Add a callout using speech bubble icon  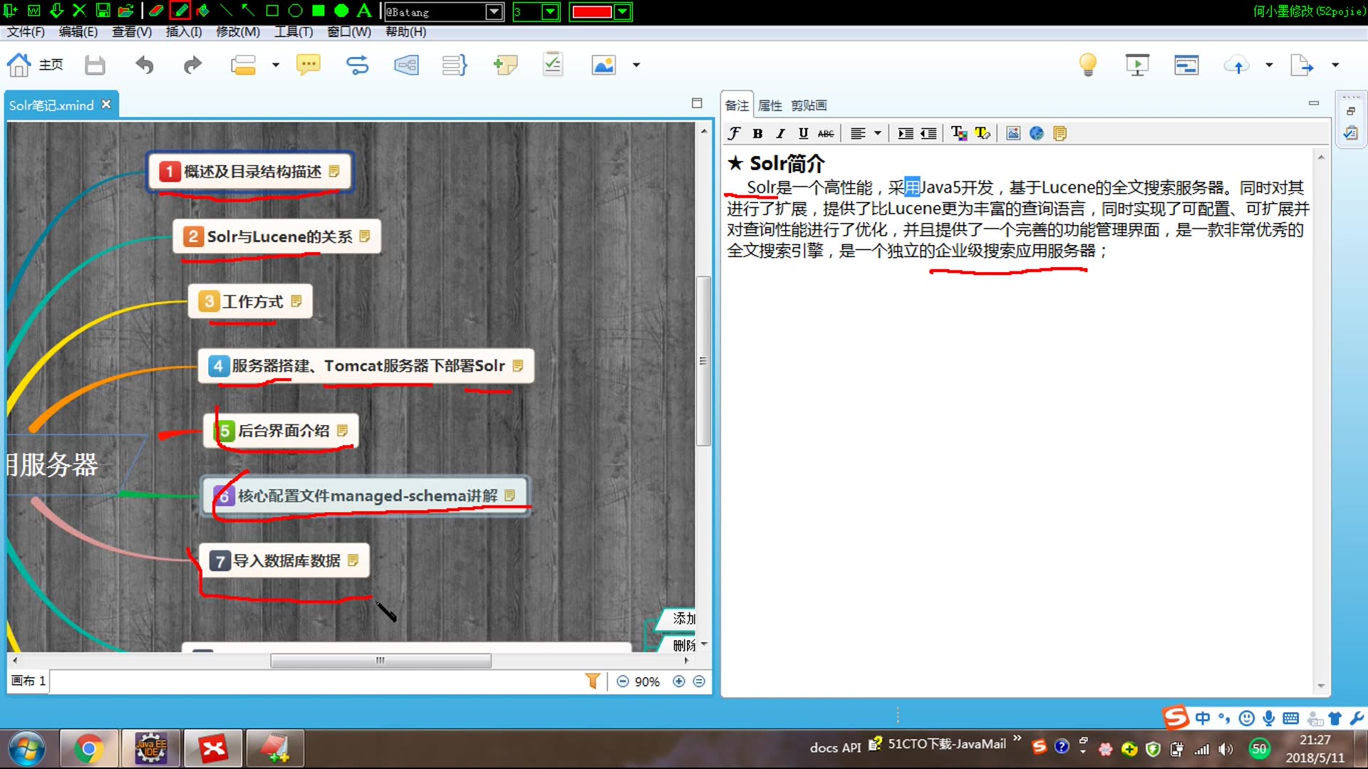309,66
